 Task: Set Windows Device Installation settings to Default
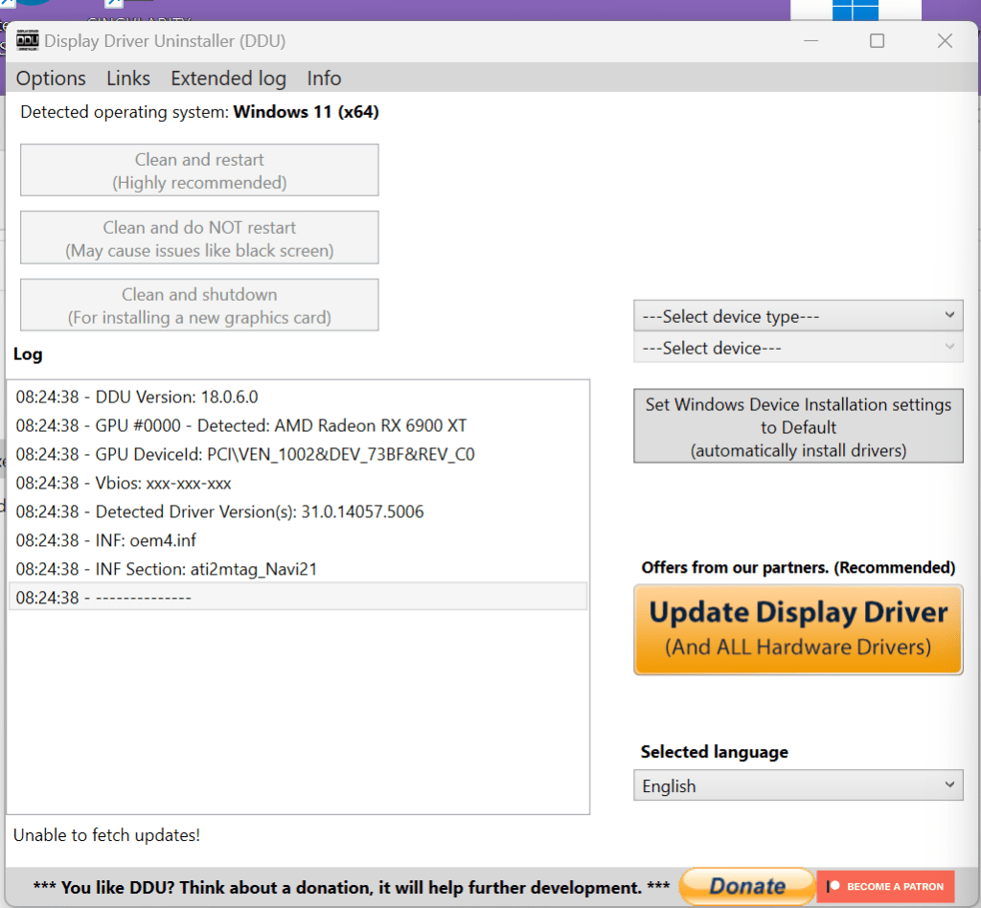[798, 426]
